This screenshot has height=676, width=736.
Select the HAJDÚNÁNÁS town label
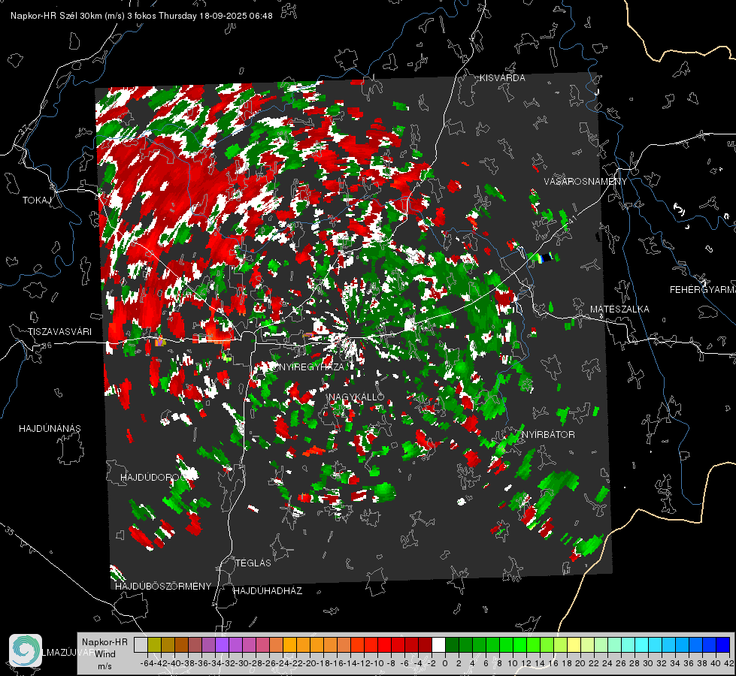pos(50,428)
